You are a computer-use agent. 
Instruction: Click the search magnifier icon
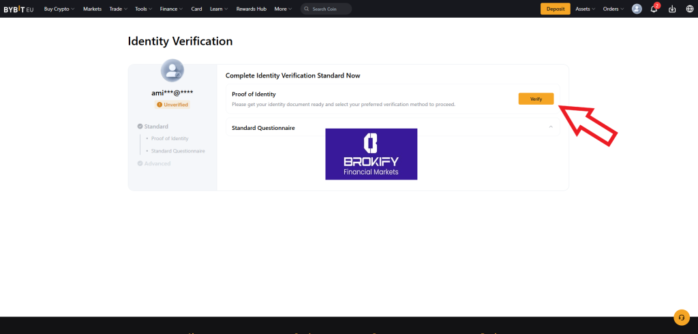[307, 9]
